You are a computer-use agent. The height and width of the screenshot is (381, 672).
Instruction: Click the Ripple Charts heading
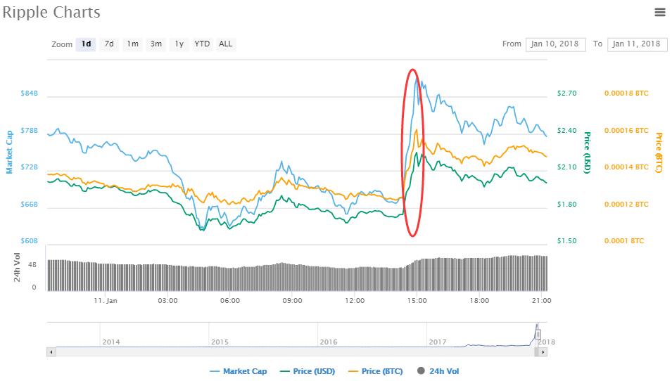51,13
